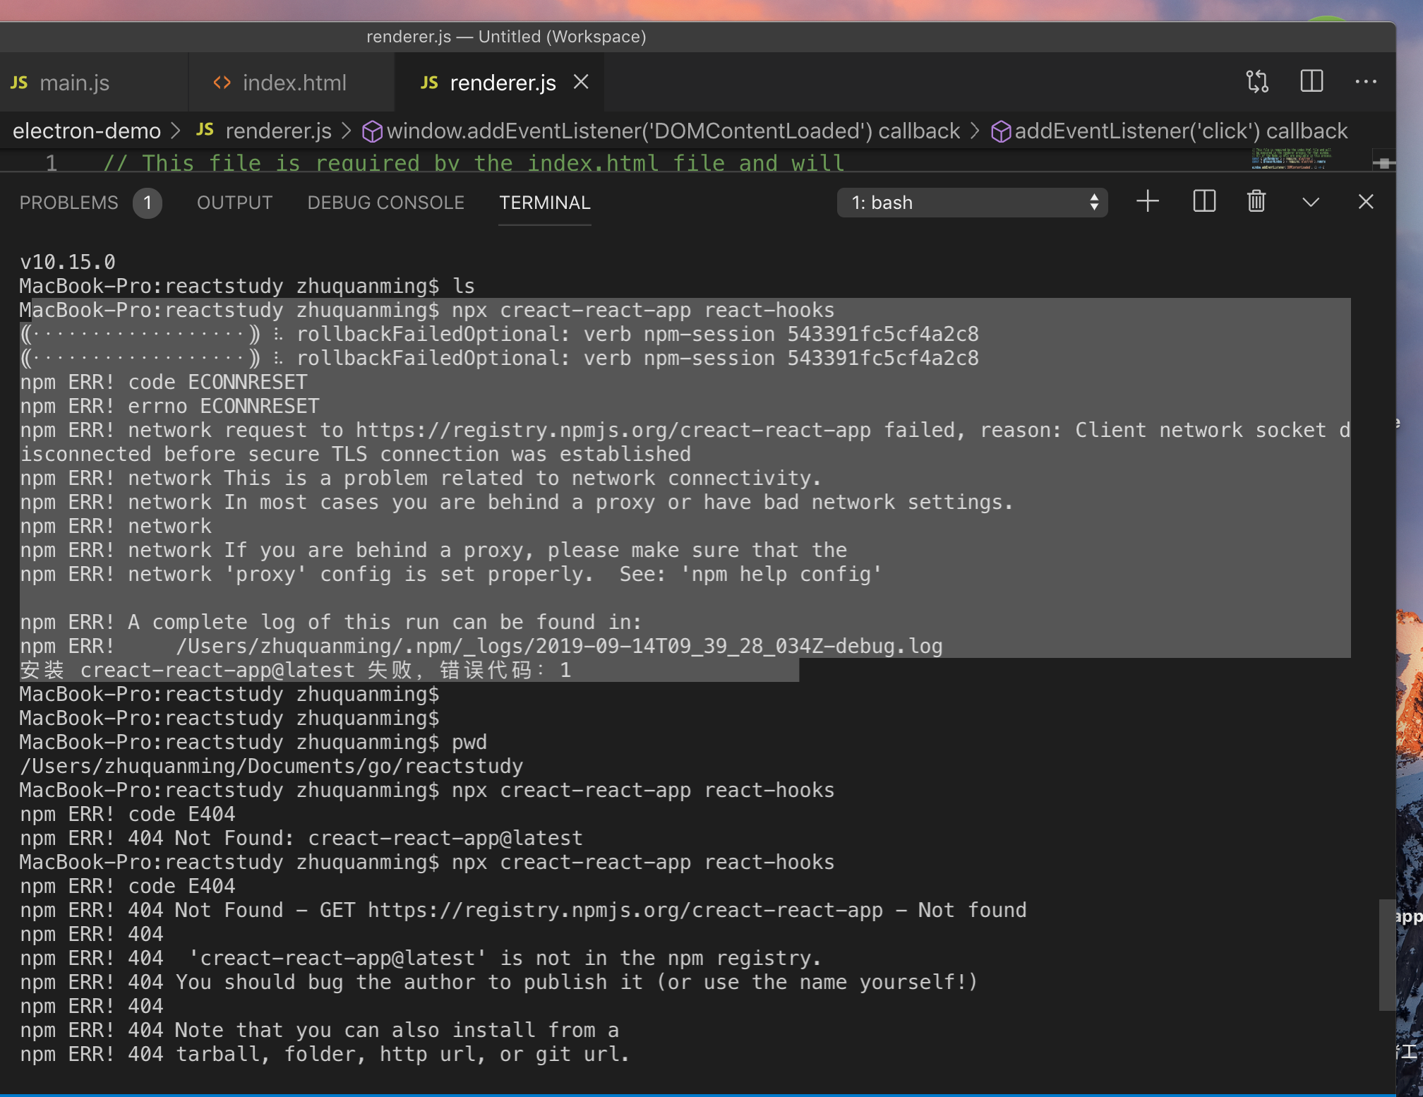The image size is (1423, 1097).
Task: Click the 'v10.15.0' terminal output
Action: (x=68, y=262)
